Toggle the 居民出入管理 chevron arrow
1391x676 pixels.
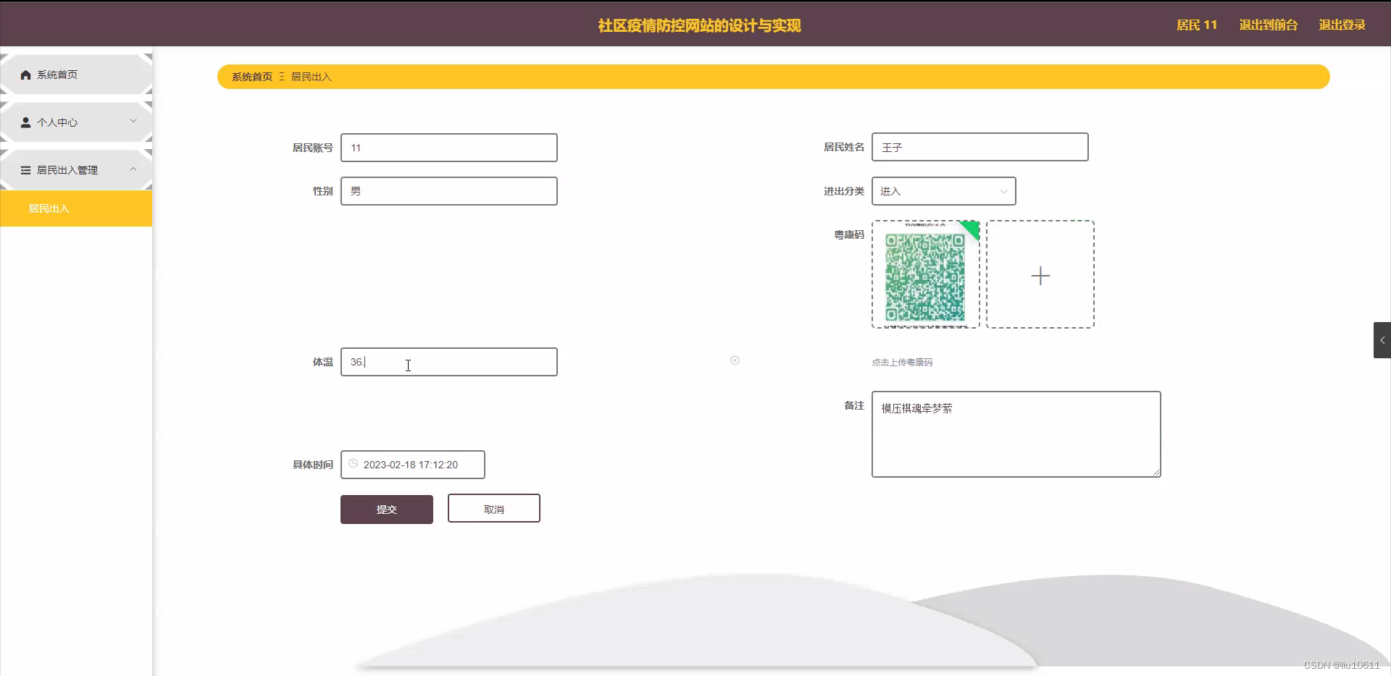(x=133, y=169)
